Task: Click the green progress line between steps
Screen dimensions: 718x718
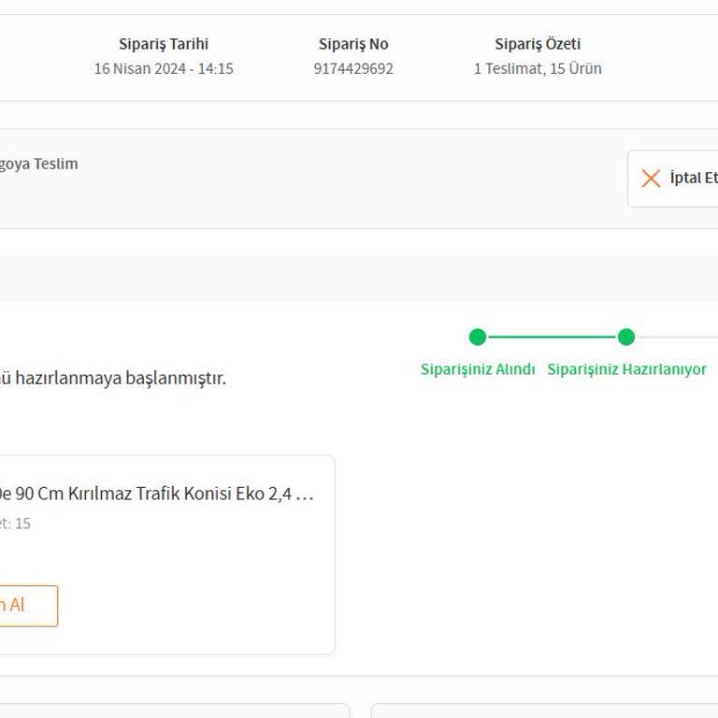Action: coord(552,337)
